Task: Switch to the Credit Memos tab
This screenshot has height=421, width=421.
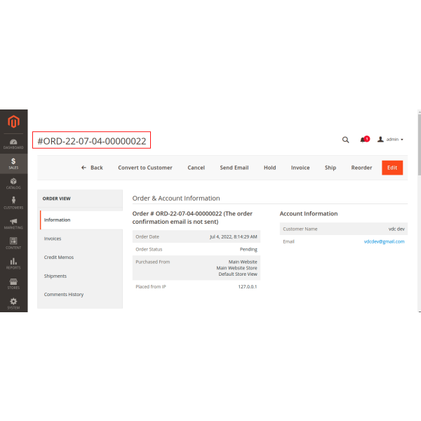Action: [59, 258]
